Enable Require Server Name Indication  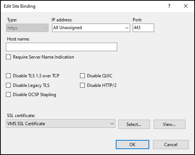pyautogui.click(x=8, y=57)
